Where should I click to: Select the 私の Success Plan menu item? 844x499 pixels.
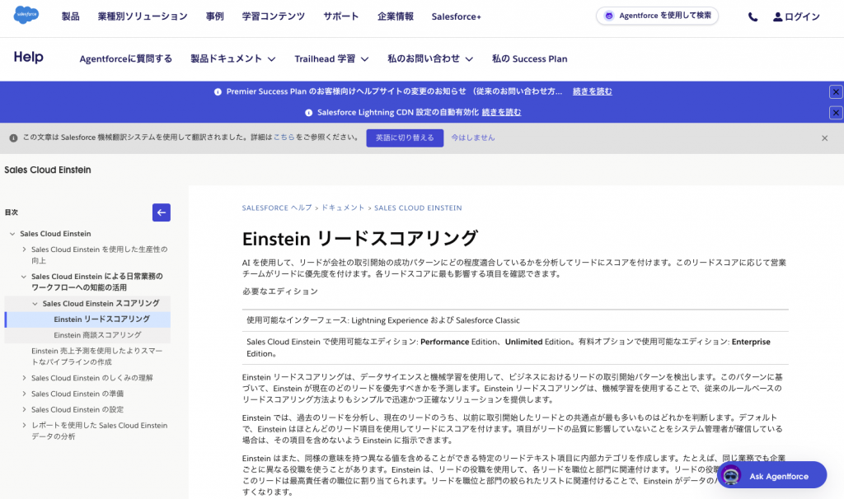pyautogui.click(x=529, y=58)
